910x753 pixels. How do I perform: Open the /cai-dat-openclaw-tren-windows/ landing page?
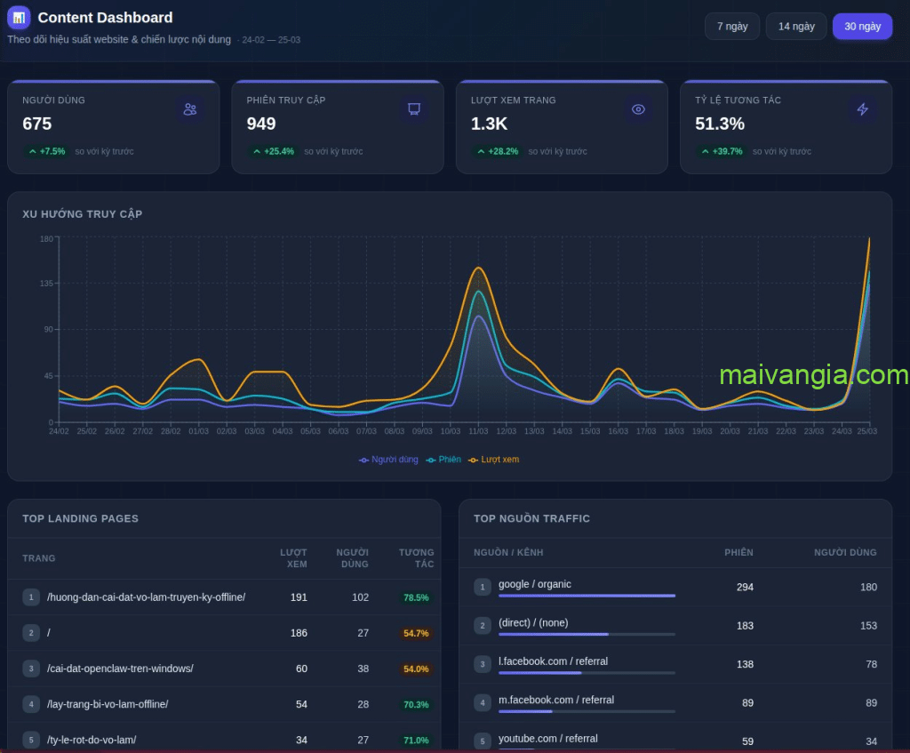click(x=120, y=669)
